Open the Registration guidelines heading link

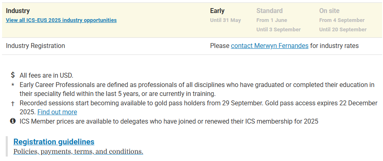pos(54,141)
